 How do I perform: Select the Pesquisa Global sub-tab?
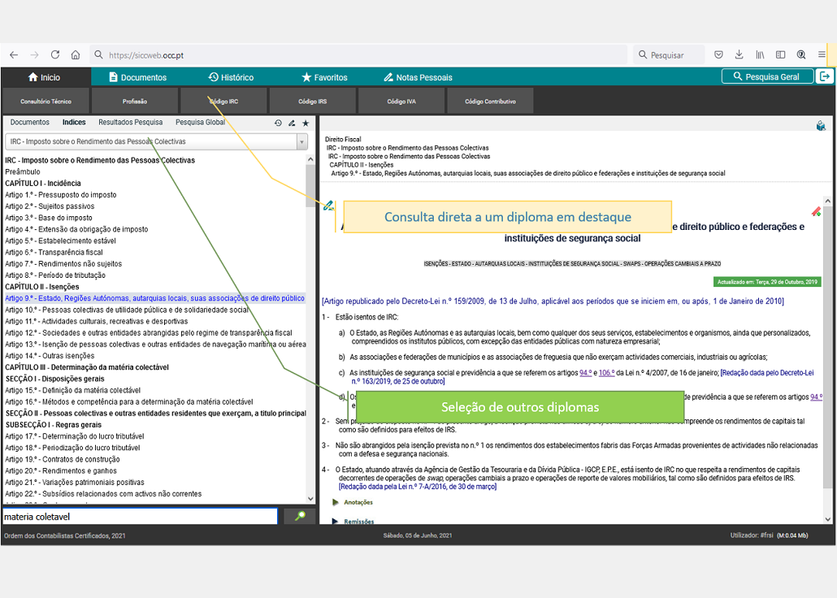(200, 122)
